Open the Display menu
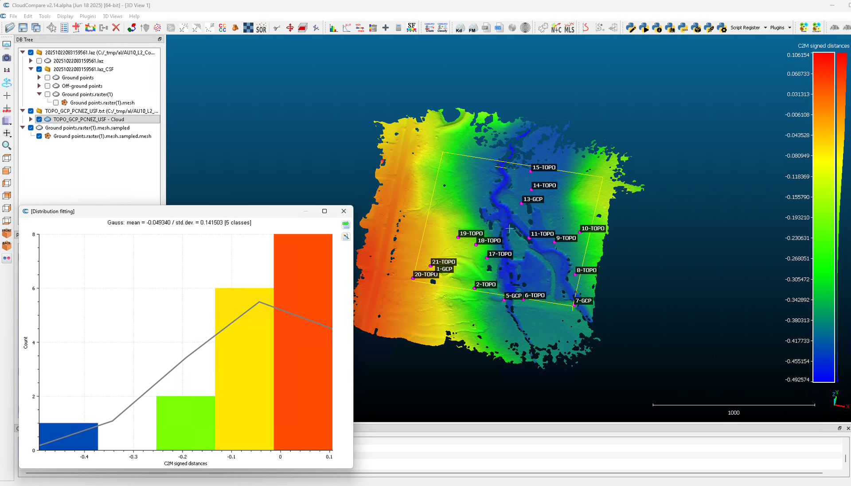This screenshot has width=851, height=486. tap(65, 16)
